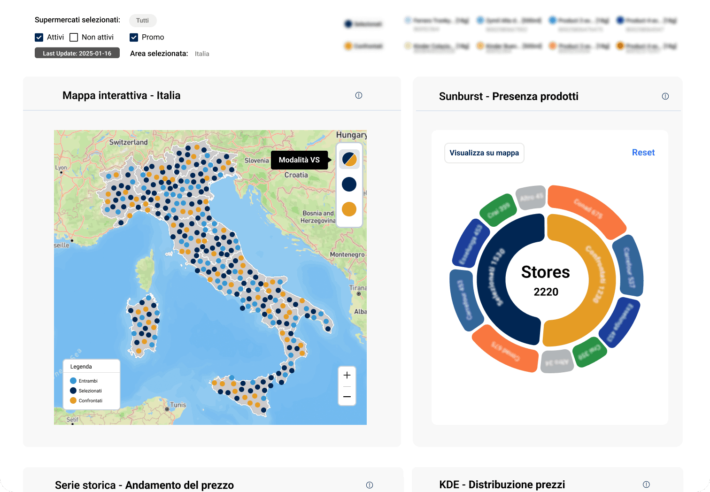Open info icon for KDE Distribuzione prezzi
The width and height of the screenshot is (710, 492).
pos(647,484)
